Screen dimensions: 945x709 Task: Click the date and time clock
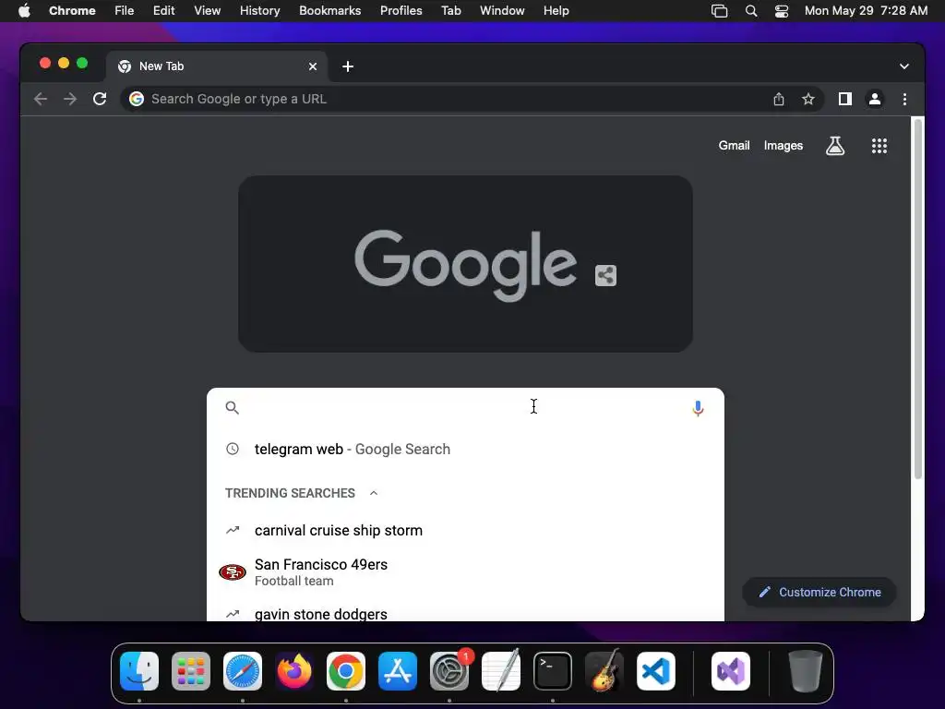pos(866,11)
